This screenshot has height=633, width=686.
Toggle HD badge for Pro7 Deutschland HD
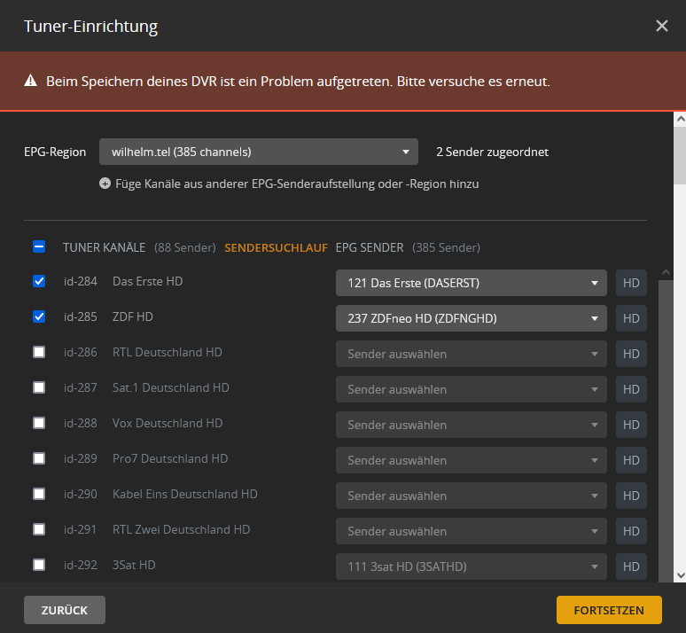(631, 460)
